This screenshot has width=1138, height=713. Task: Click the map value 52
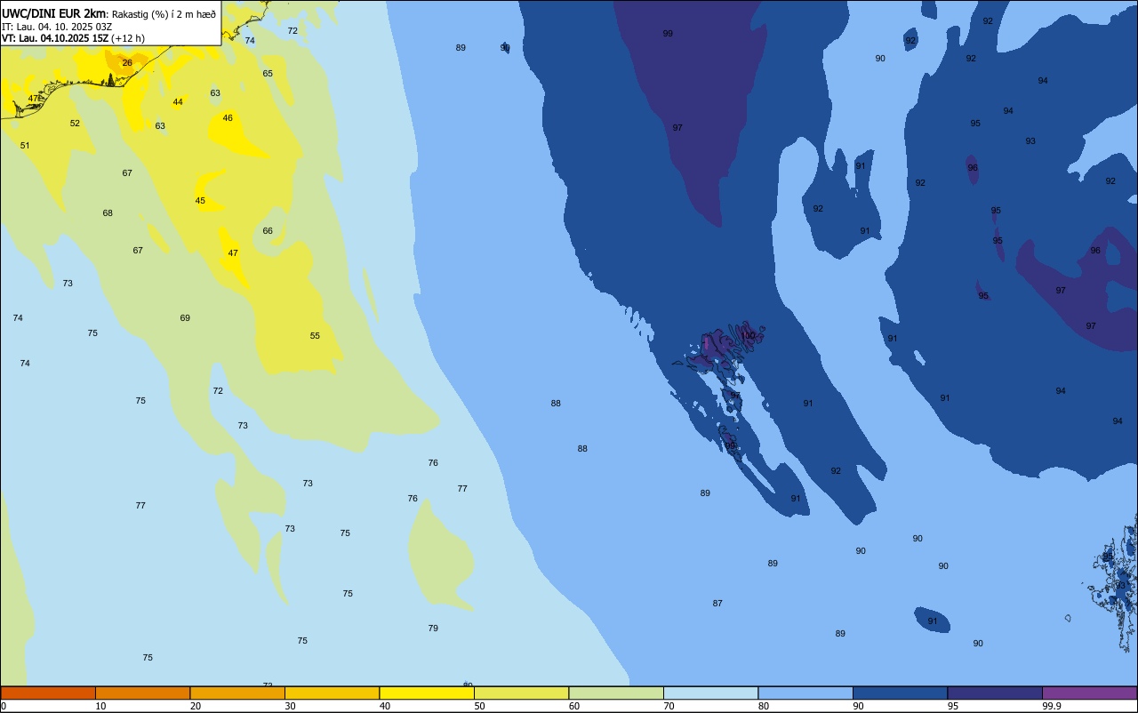click(75, 124)
